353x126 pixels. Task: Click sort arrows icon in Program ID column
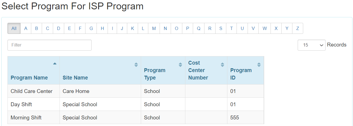click(x=259, y=65)
